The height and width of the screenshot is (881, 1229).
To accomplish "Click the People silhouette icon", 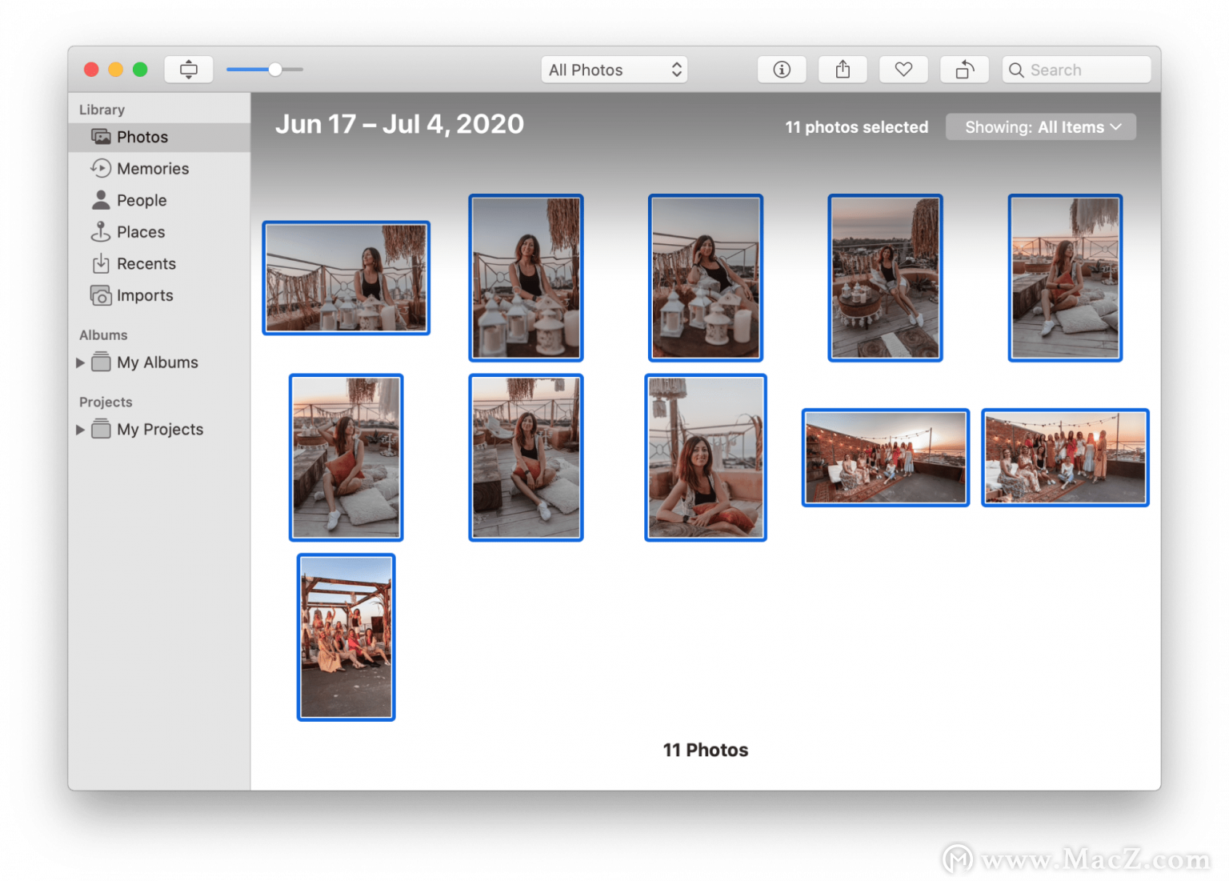I will pos(101,200).
